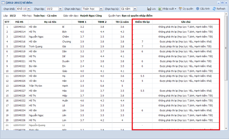This screenshot has height=139, width=229.
Task: Click student code 120549329
Action: tap(19, 96)
